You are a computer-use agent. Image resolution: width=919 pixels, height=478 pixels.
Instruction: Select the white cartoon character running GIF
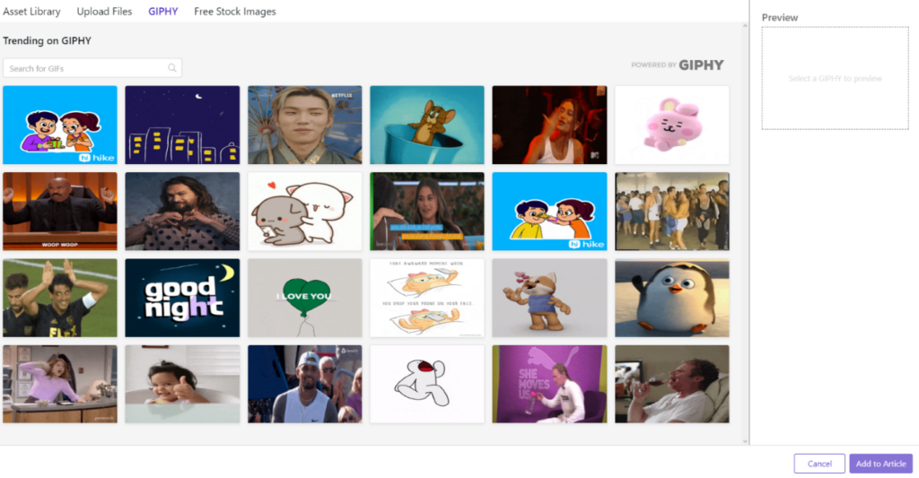pos(427,384)
